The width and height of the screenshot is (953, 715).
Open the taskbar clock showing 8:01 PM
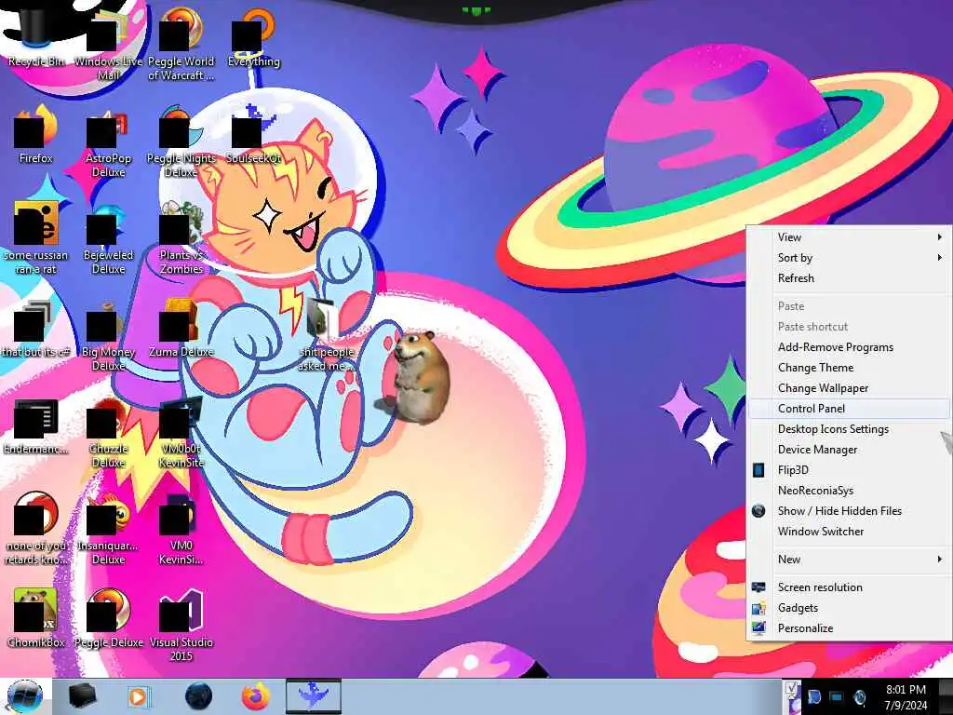(906, 697)
